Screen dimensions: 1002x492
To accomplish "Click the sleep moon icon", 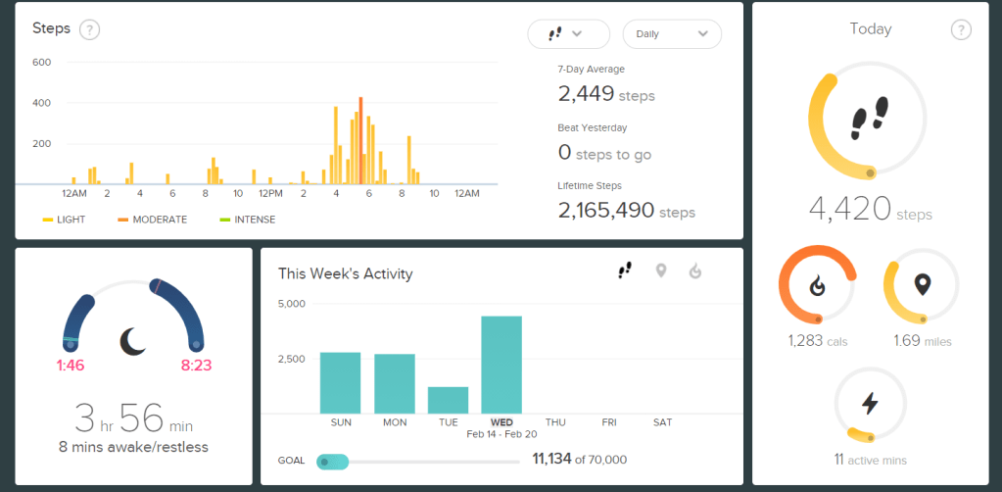I will click(133, 340).
